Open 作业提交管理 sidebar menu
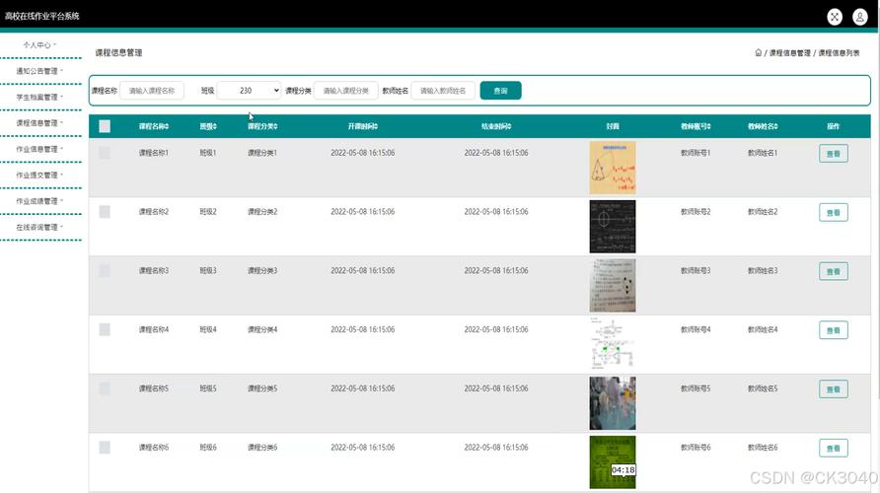 39,175
